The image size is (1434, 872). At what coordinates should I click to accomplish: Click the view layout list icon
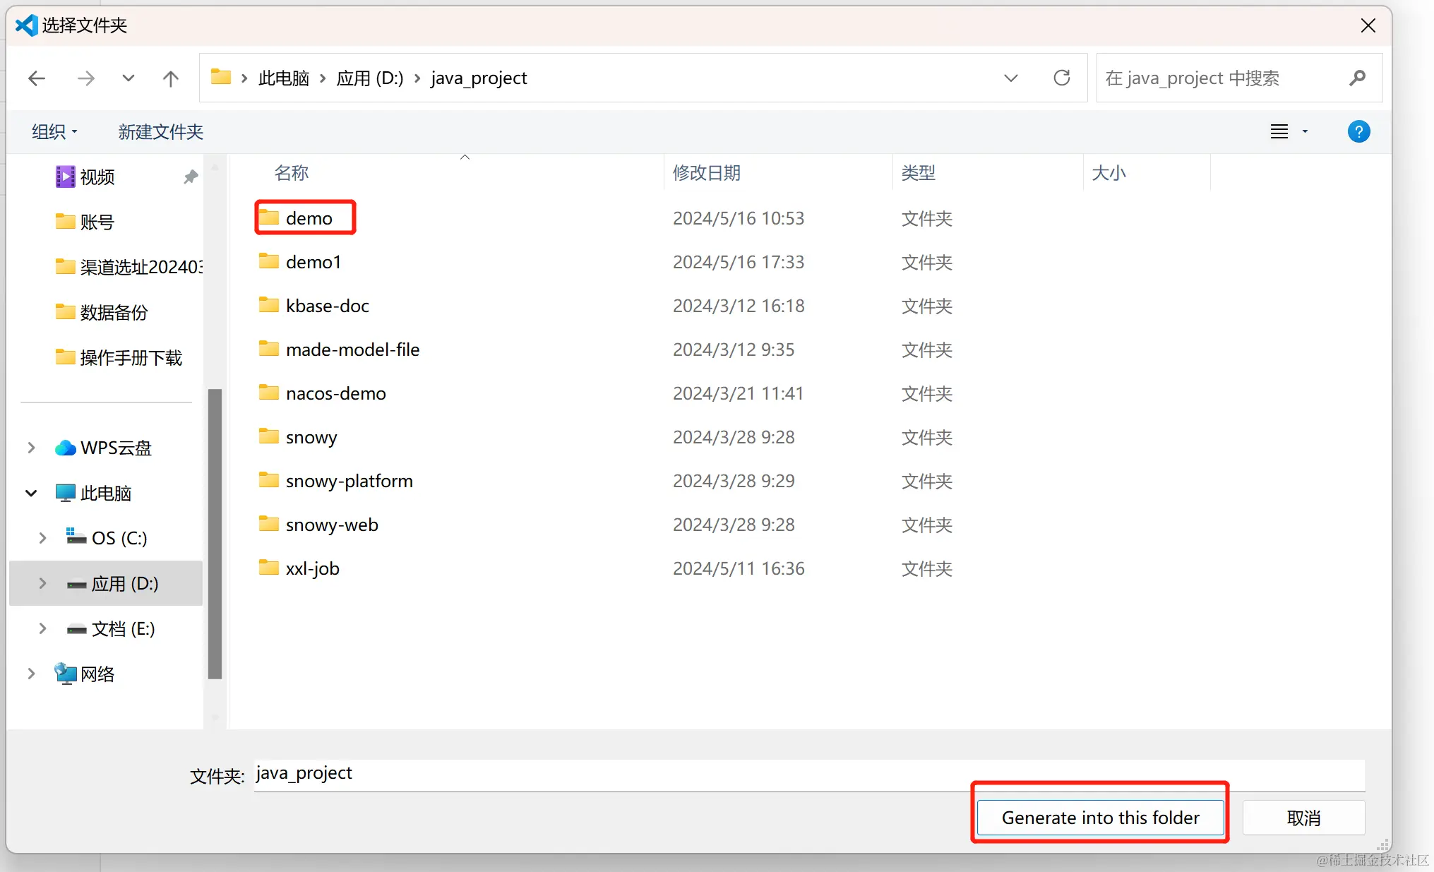(x=1279, y=131)
